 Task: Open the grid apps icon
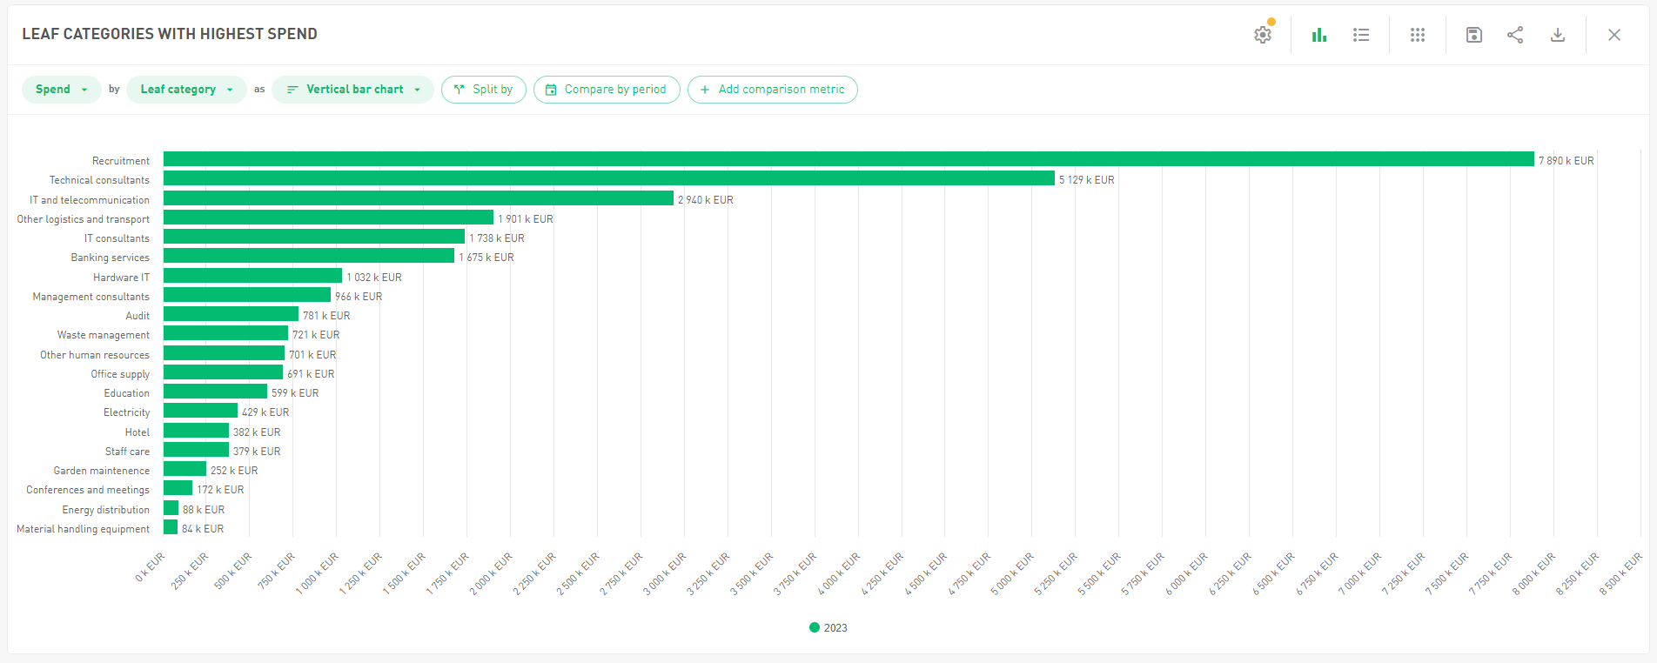coord(1418,35)
